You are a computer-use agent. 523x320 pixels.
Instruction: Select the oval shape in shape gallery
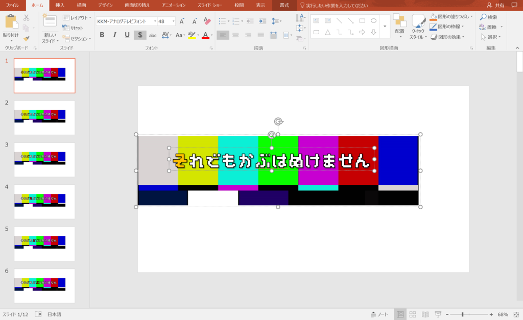click(373, 21)
